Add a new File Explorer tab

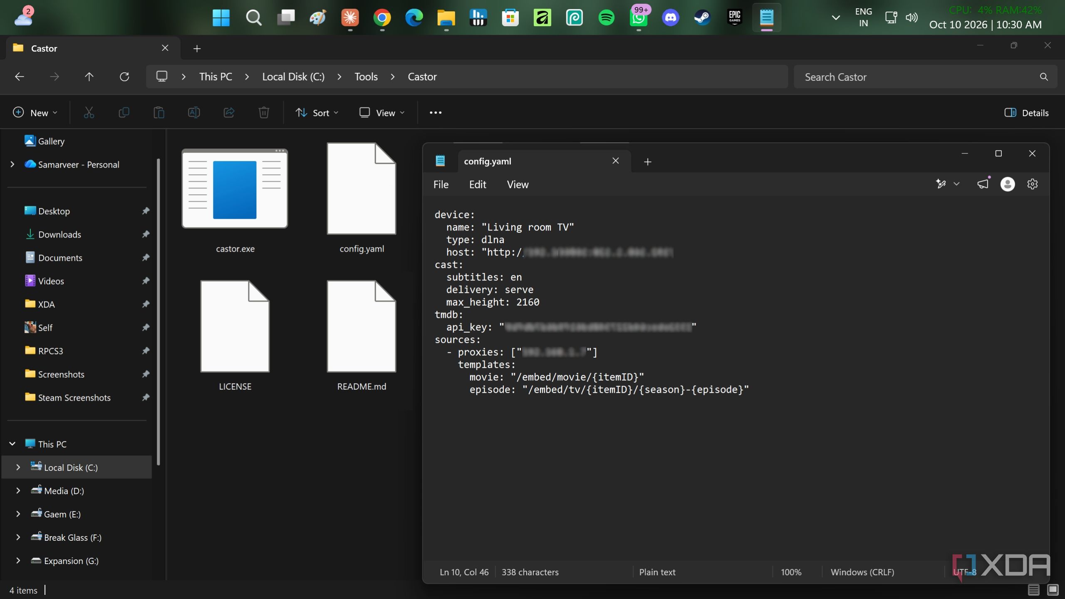(197, 49)
